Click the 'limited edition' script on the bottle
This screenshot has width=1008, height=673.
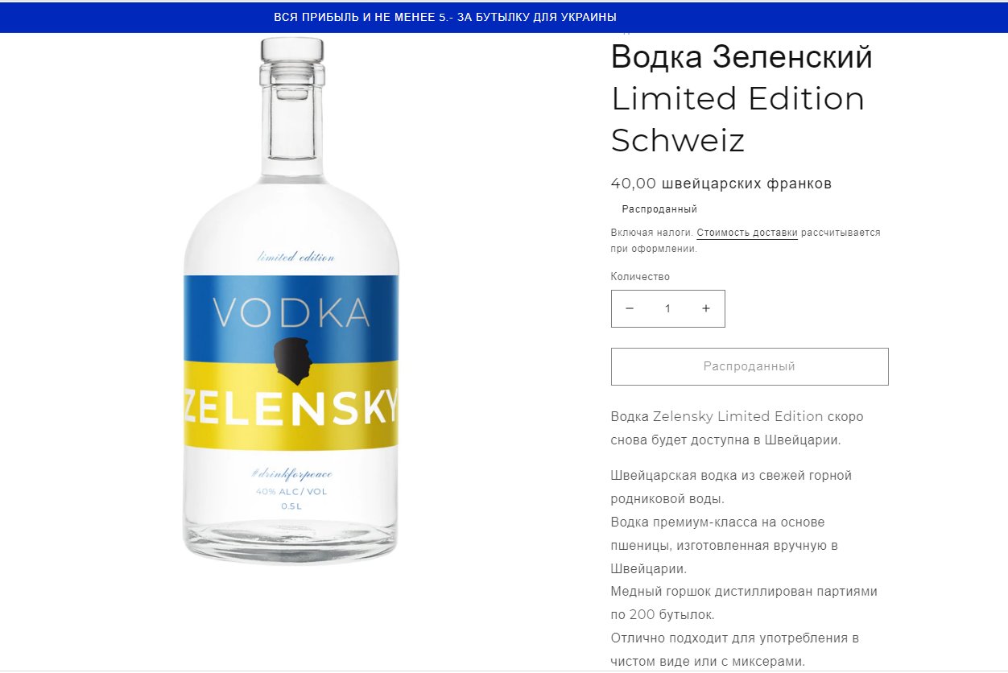coord(295,258)
